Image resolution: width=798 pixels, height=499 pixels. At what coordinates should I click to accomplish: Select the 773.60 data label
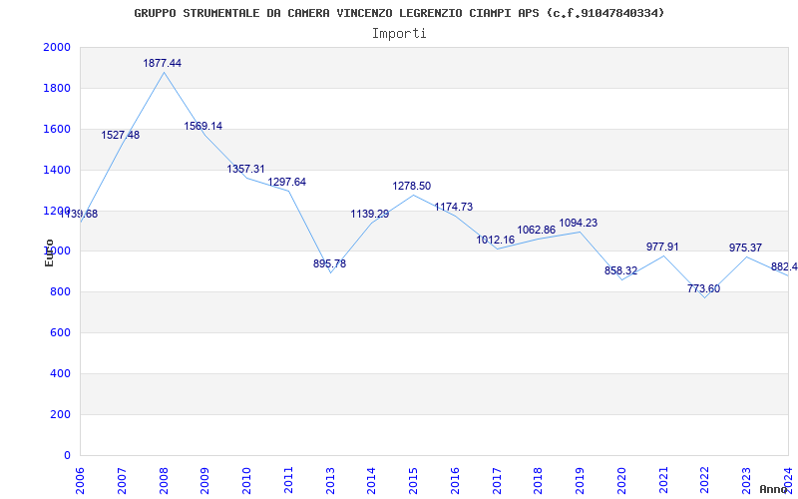(704, 288)
